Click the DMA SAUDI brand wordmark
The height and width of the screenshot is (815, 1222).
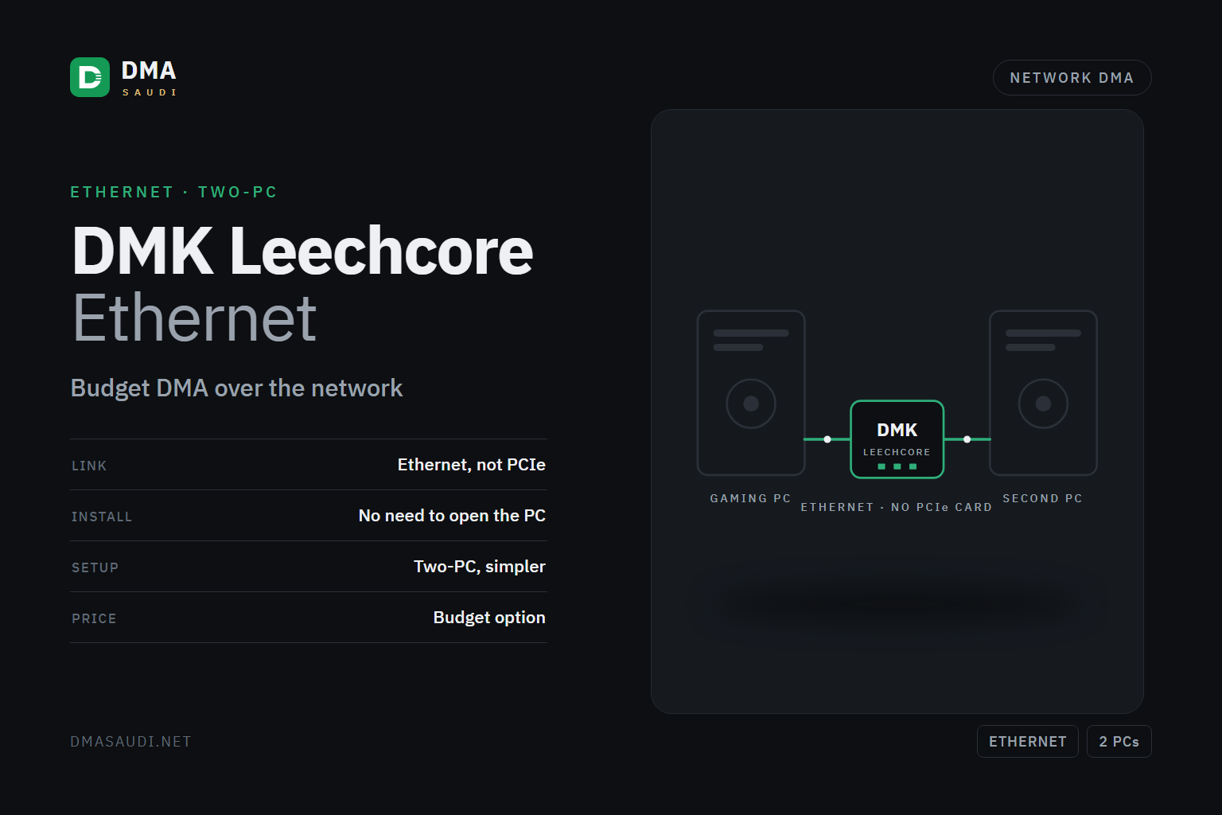coord(149,77)
